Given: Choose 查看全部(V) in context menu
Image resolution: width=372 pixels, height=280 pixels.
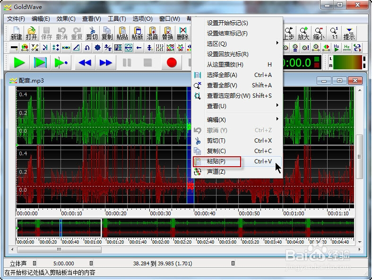Looking at the screenshot, I should [237, 85].
